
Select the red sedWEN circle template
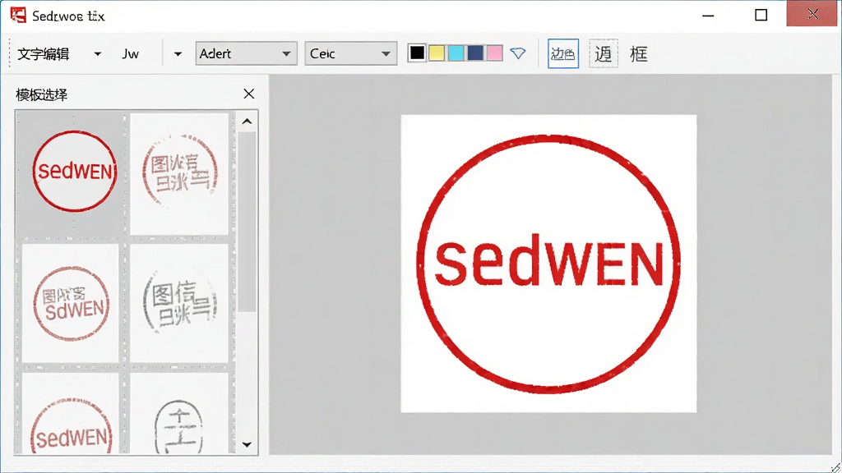pyautogui.click(x=73, y=172)
